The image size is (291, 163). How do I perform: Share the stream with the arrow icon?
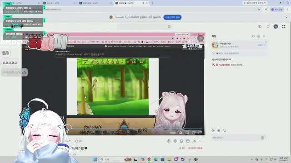click(194, 141)
